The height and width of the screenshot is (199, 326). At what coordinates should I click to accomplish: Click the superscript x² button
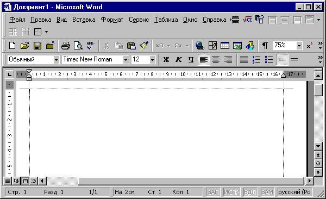[x=310, y=46]
